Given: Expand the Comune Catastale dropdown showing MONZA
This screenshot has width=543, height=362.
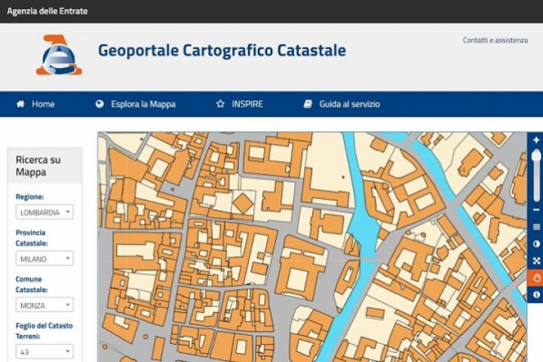Looking at the screenshot, I should 44,305.
